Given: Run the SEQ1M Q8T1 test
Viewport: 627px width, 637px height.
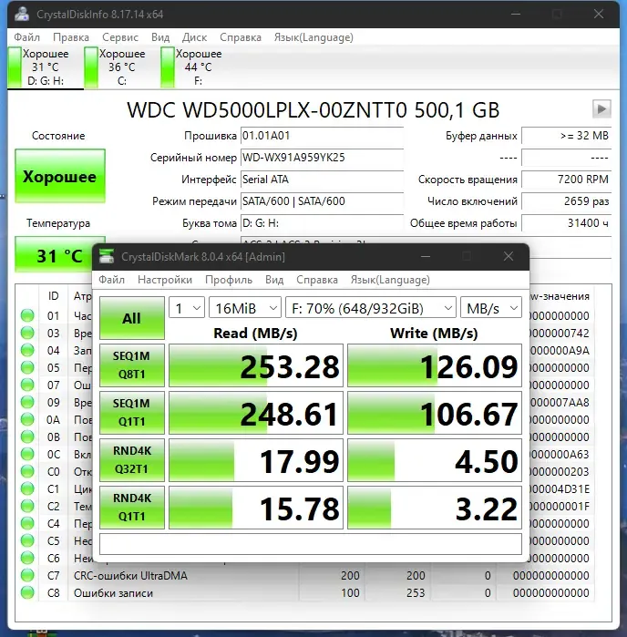Looking at the screenshot, I should pos(131,365).
